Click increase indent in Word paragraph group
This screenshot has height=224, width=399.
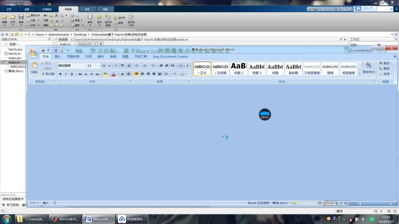click(166, 66)
